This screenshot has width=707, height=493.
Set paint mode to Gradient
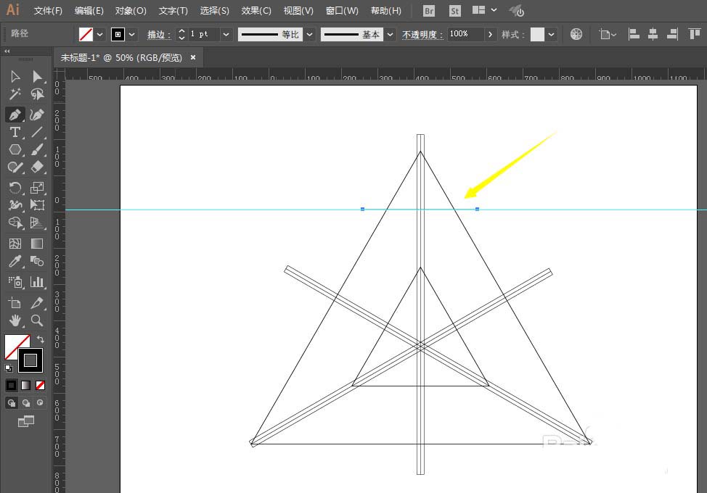tap(25, 386)
